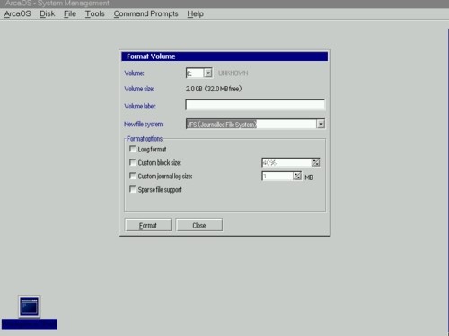The width and height of the screenshot is (449, 336).
Task: Click the block size spinner arrows
Action: (x=316, y=162)
